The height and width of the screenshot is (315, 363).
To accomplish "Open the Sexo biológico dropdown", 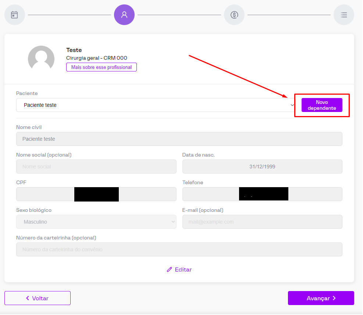I will (96, 222).
